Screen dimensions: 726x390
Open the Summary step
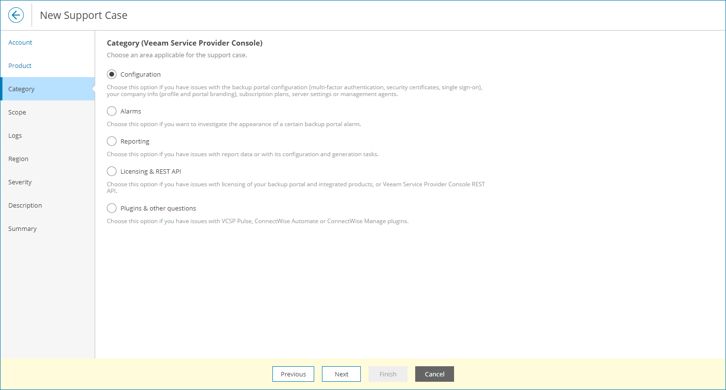point(48,228)
